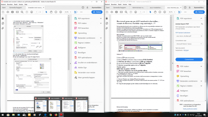Open the 61,5% zoom level dropdown
208x117 pixels.
click(68, 12)
